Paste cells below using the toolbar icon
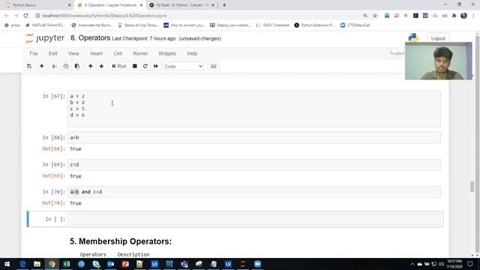 (x=77, y=66)
